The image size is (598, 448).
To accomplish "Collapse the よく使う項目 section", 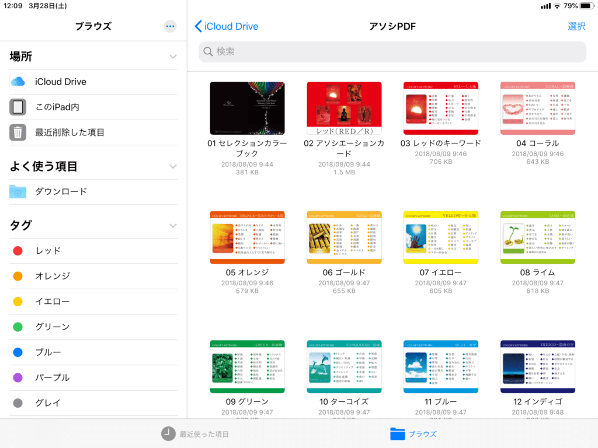I will coord(173,166).
